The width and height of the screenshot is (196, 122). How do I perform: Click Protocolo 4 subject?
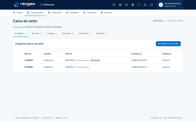pos(49,60)
